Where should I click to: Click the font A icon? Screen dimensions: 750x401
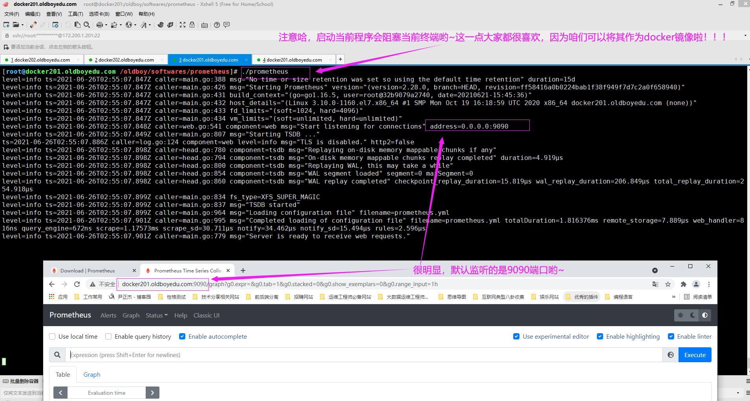[x=143, y=25]
